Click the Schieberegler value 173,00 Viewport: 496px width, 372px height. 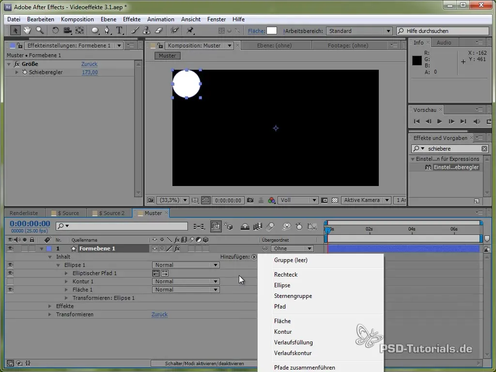click(90, 72)
